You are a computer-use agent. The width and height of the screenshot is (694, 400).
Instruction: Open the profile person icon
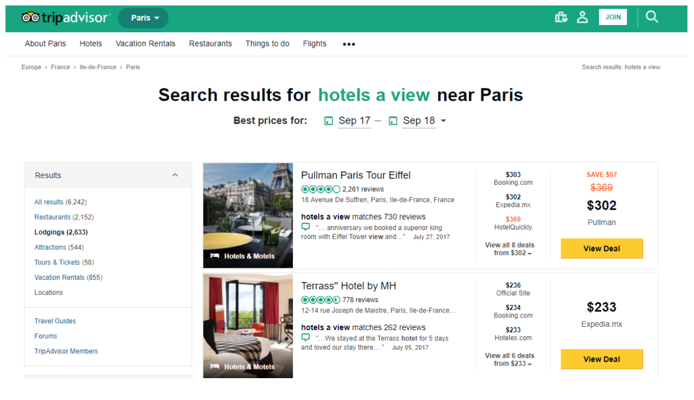pos(583,17)
